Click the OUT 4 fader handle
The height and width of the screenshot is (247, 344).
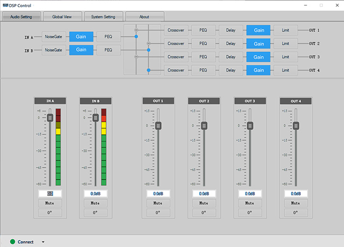(x=296, y=126)
